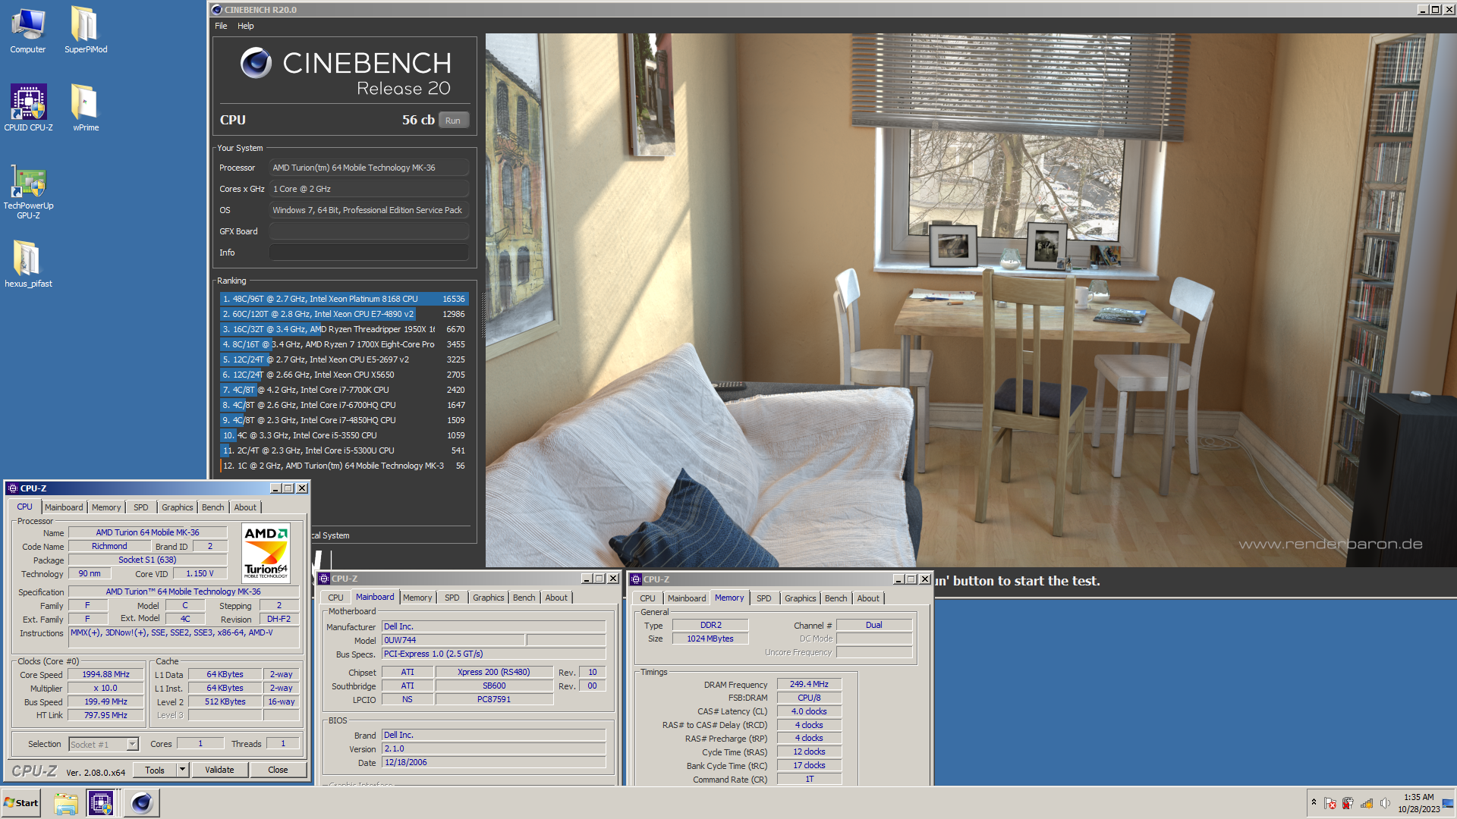Image resolution: width=1457 pixels, height=819 pixels.
Task: Open the Tools dropdown arrow in CPU-Z
Action: (182, 770)
